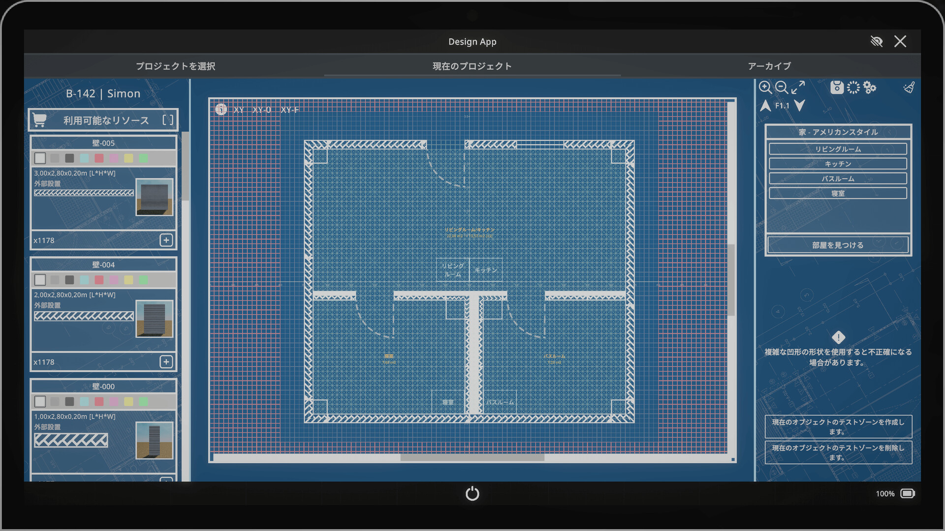Pick the green swatch for 壁-004
The width and height of the screenshot is (945, 531).
coord(143,280)
